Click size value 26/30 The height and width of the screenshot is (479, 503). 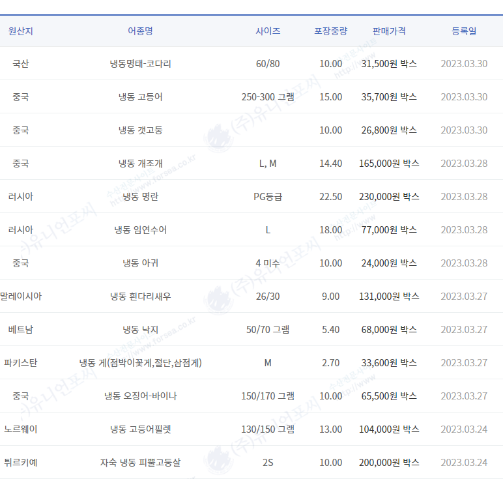(268, 297)
